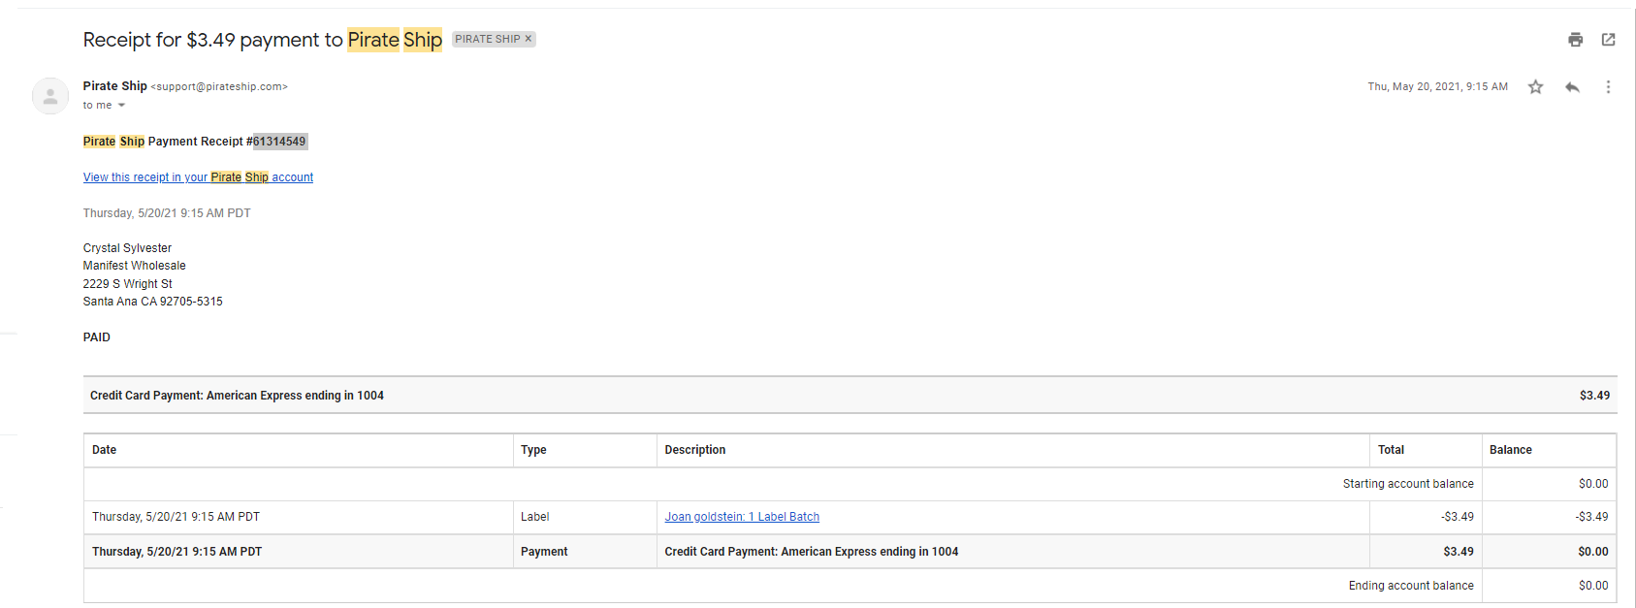Click the name Crystal Sylvester

coord(127,248)
